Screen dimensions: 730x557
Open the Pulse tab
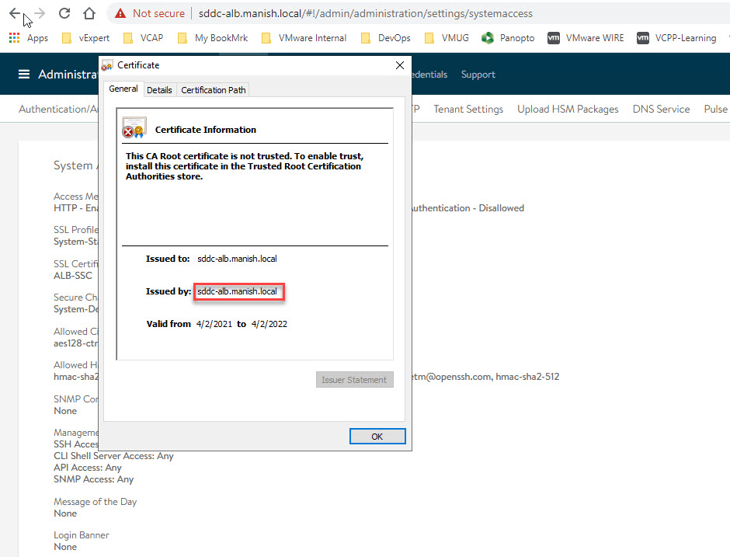tap(715, 109)
